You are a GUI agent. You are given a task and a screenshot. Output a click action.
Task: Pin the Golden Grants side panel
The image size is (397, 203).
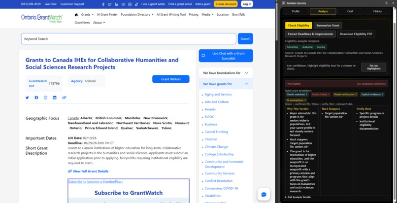tap(386, 3)
